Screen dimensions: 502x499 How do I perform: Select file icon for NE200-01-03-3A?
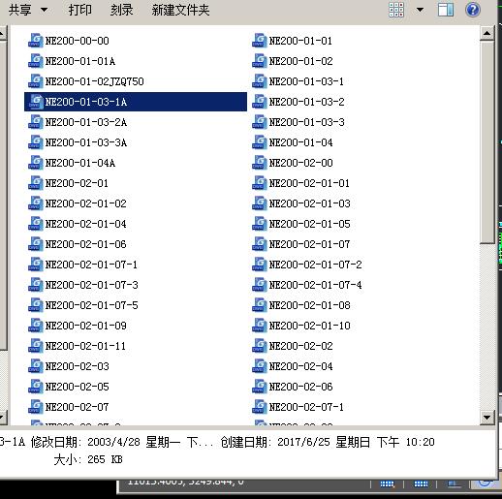click(x=36, y=142)
